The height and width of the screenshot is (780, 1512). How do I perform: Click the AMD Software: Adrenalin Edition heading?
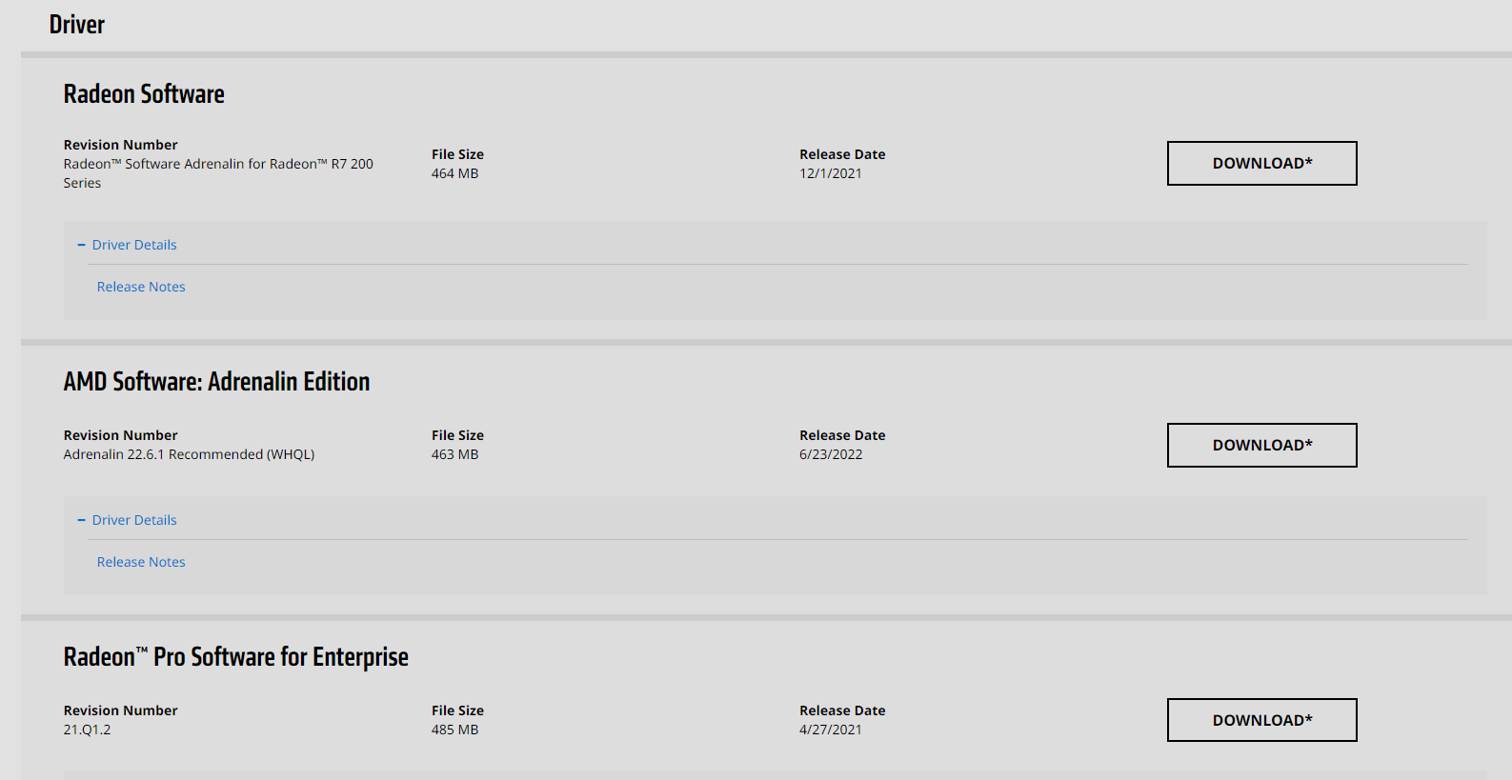point(216,382)
